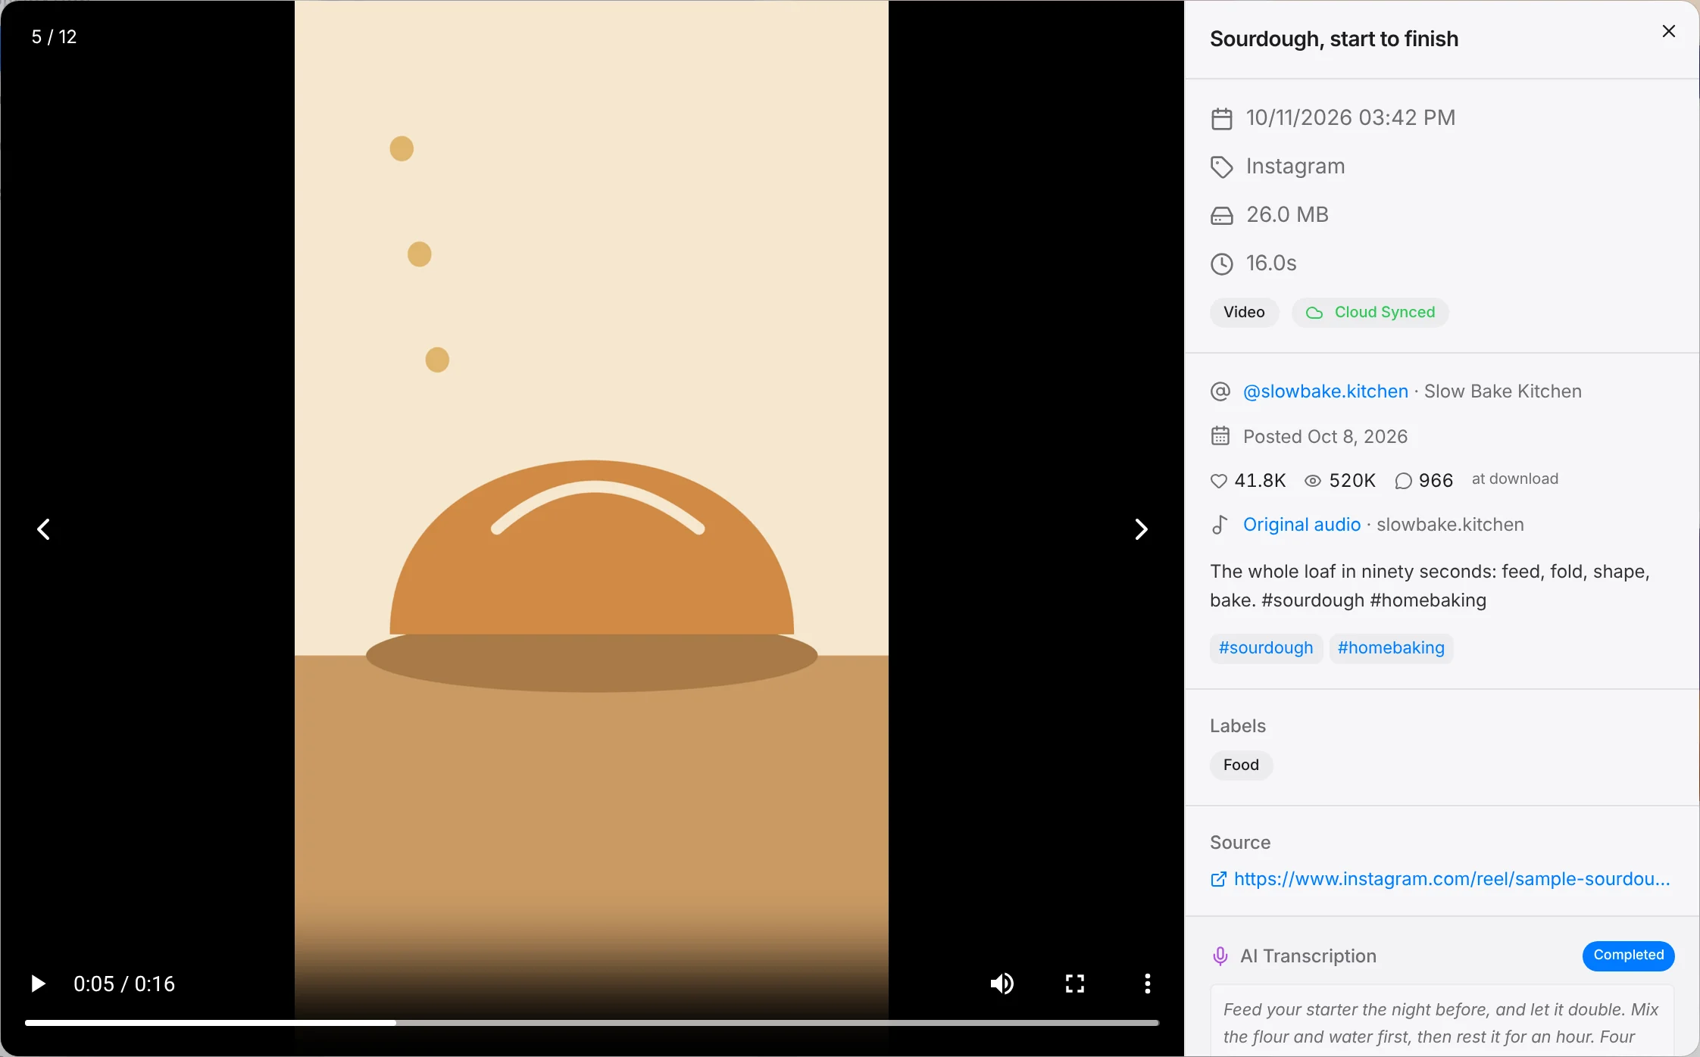
Task: Open the video more options menu
Action: [x=1148, y=984]
